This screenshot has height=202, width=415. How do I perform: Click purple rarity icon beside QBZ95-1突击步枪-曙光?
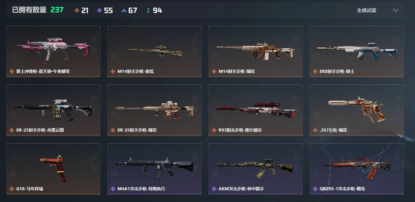pos(315,189)
